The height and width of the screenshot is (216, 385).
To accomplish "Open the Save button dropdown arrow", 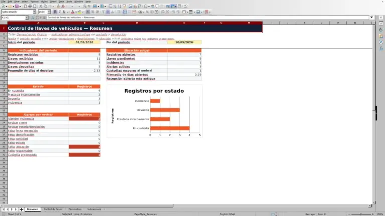I will pos(20,6).
